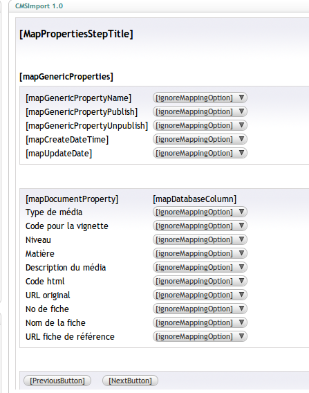Open the Matière mapping dropdown
The width and height of the screenshot is (309, 393).
click(200, 253)
